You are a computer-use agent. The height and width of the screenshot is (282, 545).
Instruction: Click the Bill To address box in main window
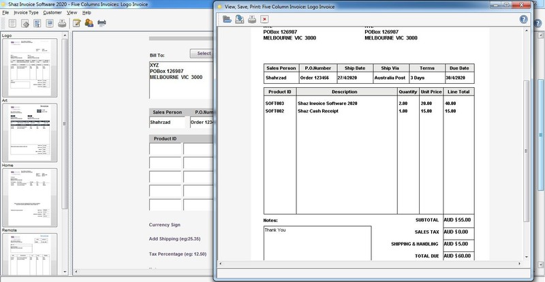tap(181, 80)
